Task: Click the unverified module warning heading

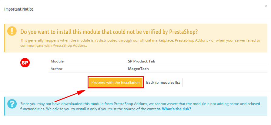Action: [109, 32]
